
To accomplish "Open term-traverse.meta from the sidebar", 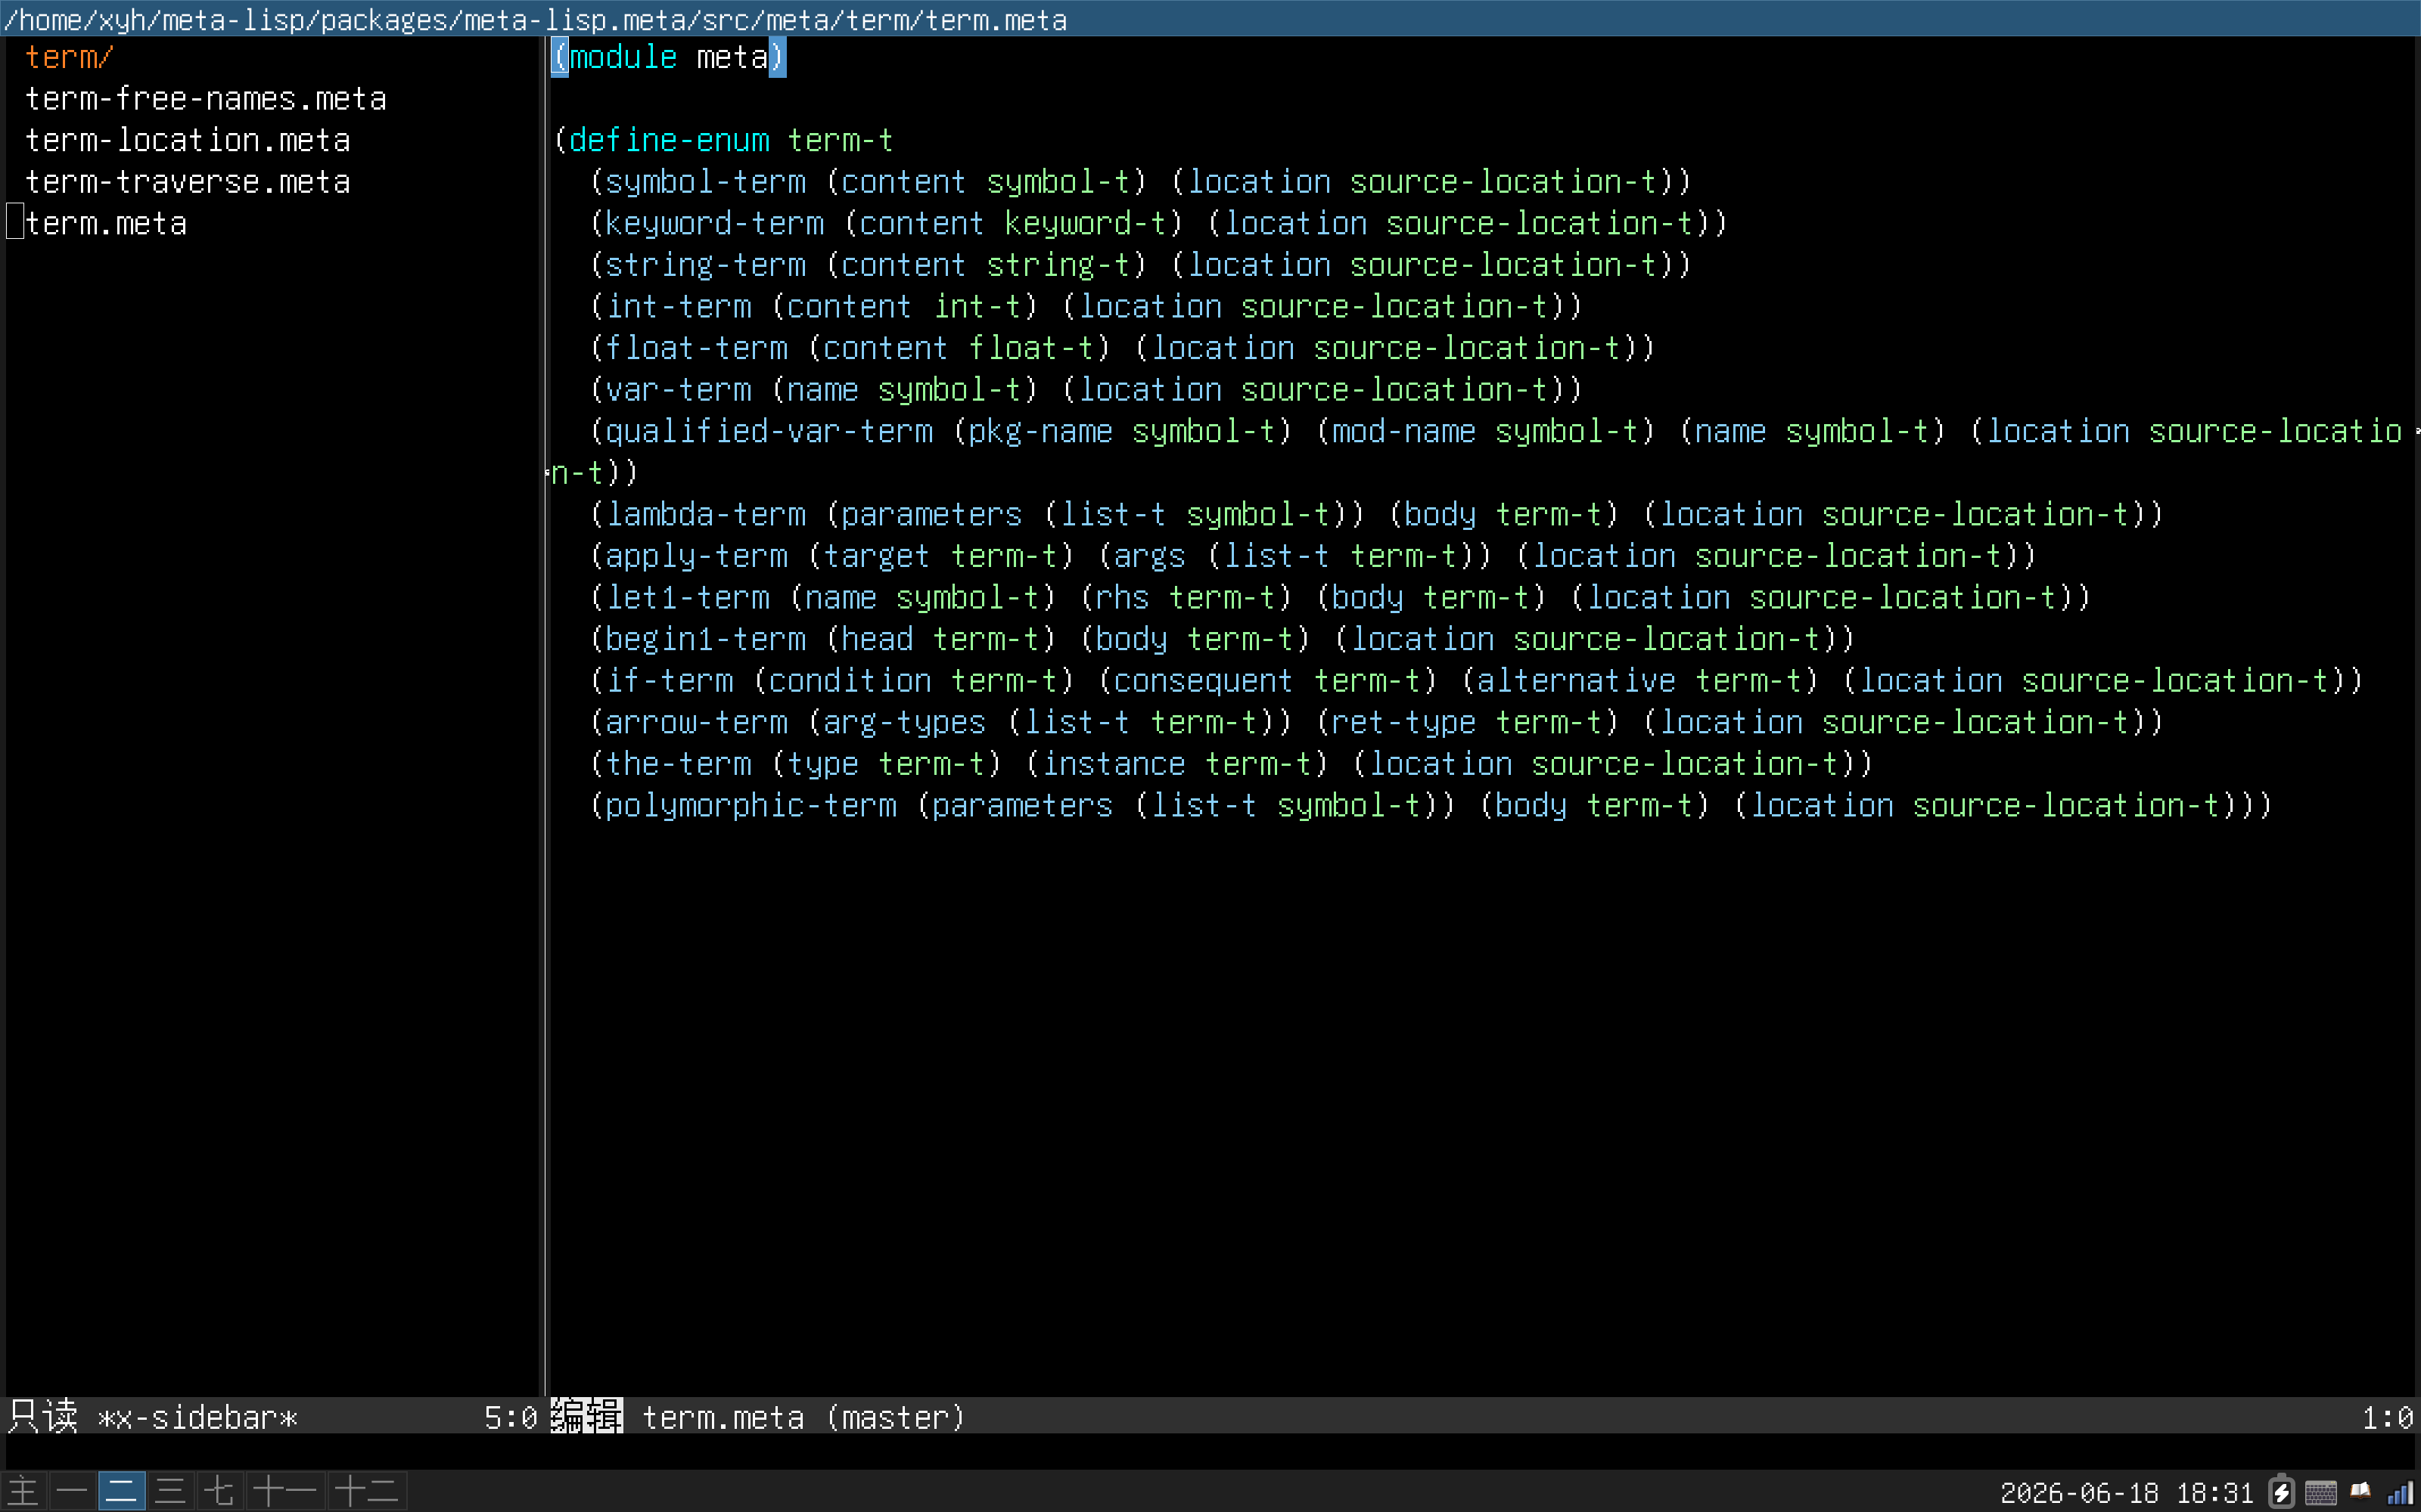I will [x=187, y=182].
